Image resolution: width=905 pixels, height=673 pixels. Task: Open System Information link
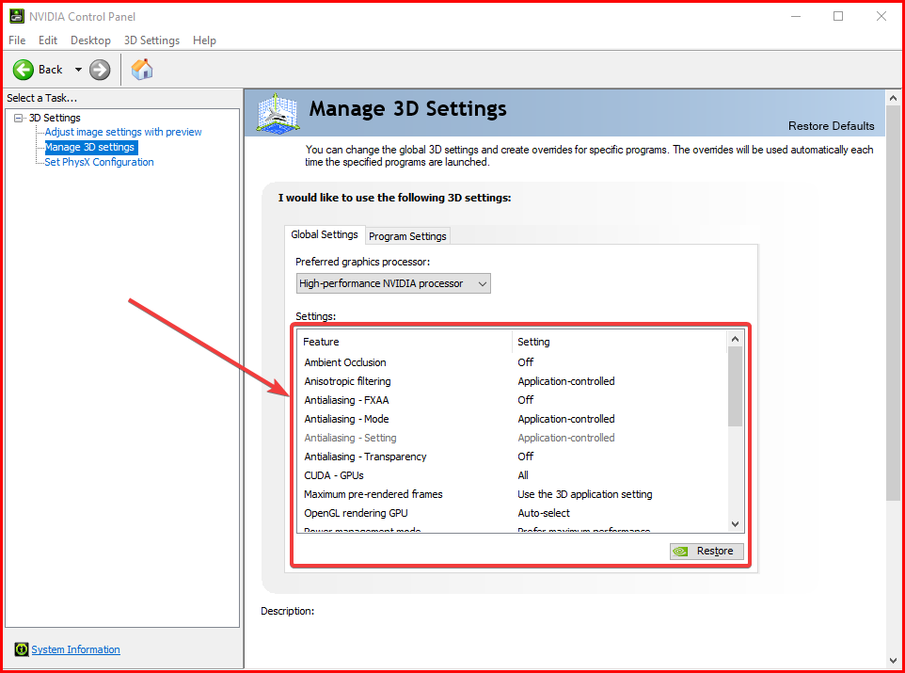coord(75,649)
